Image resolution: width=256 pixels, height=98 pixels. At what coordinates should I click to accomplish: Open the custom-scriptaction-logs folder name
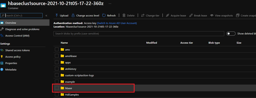pos(79,75)
